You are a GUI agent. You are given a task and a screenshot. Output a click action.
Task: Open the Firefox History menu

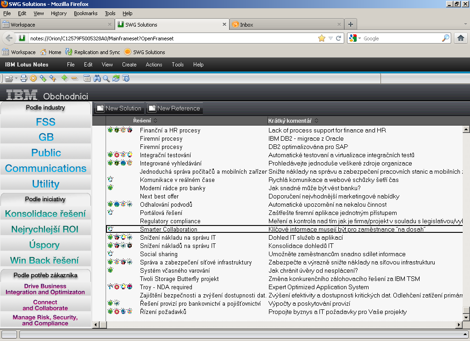point(59,13)
